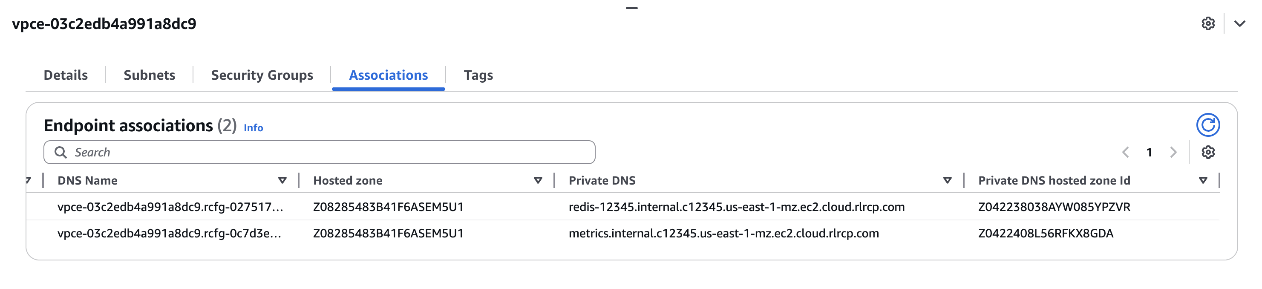Open the Tags tab
Image resolution: width=1262 pixels, height=289 pixels.
coord(478,75)
